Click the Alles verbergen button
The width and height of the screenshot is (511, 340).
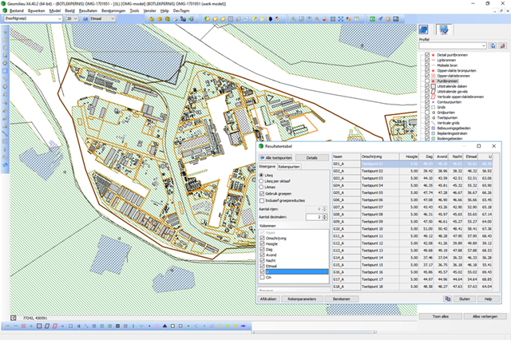click(x=487, y=316)
